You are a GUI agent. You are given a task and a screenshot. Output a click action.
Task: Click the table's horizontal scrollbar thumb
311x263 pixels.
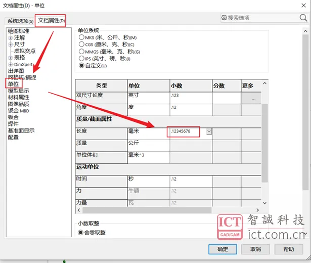coord(147,210)
